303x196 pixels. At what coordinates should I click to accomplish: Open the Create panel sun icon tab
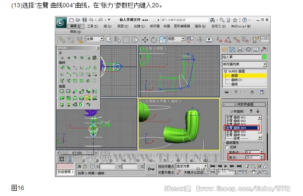(224, 50)
